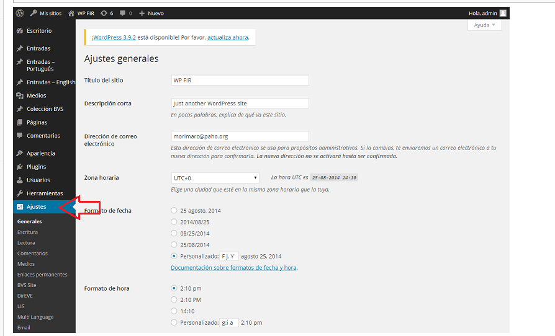The image size is (555, 336).
Task: Open Generales settings submenu
Action: [30, 221]
